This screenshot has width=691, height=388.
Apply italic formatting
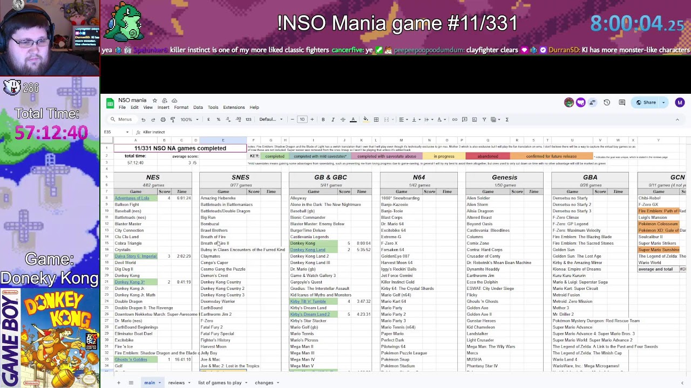point(333,120)
